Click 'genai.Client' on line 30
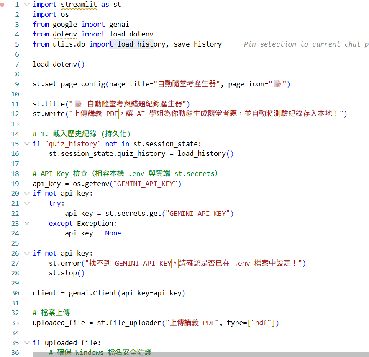The height and width of the screenshot is (357, 369). point(93,293)
